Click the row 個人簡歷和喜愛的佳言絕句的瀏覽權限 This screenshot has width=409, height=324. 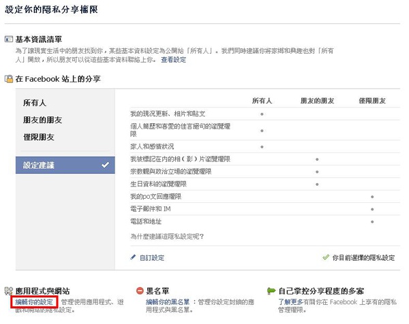265,130
